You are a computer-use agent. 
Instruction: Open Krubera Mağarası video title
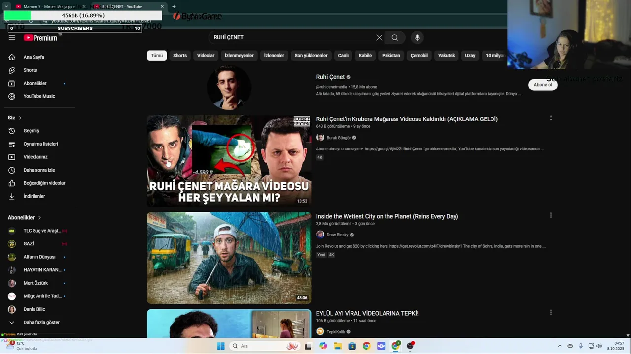pyautogui.click(x=407, y=119)
